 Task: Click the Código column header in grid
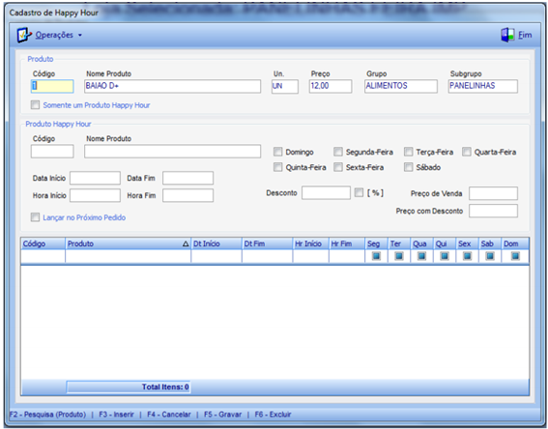tap(43, 243)
